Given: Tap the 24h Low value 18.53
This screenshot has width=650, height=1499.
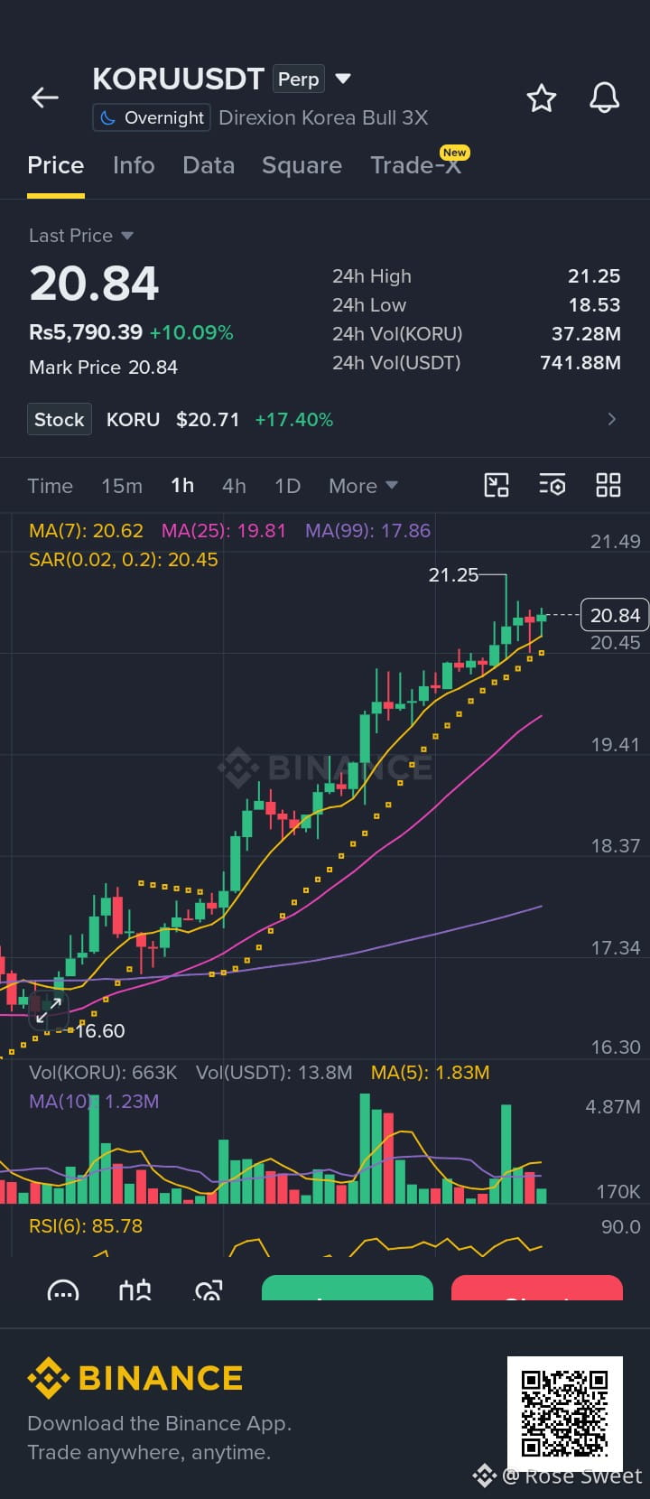Looking at the screenshot, I should click(594, 305).
